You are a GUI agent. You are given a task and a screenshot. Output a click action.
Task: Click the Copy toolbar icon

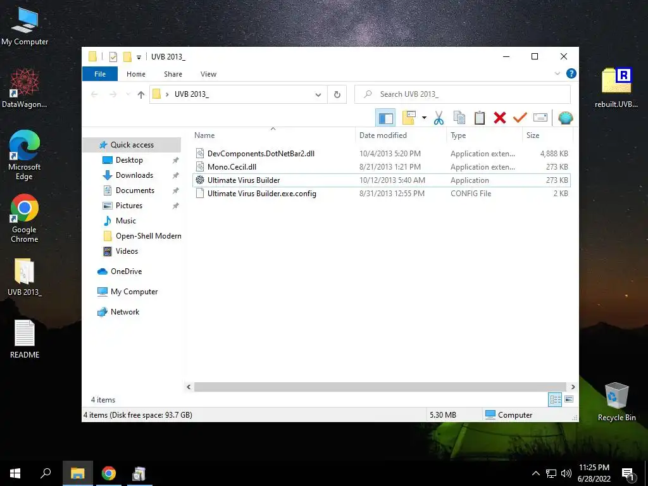click(459, 118)
